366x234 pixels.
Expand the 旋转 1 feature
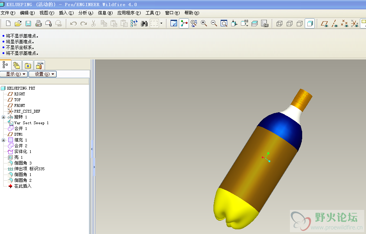coord(3,117)
